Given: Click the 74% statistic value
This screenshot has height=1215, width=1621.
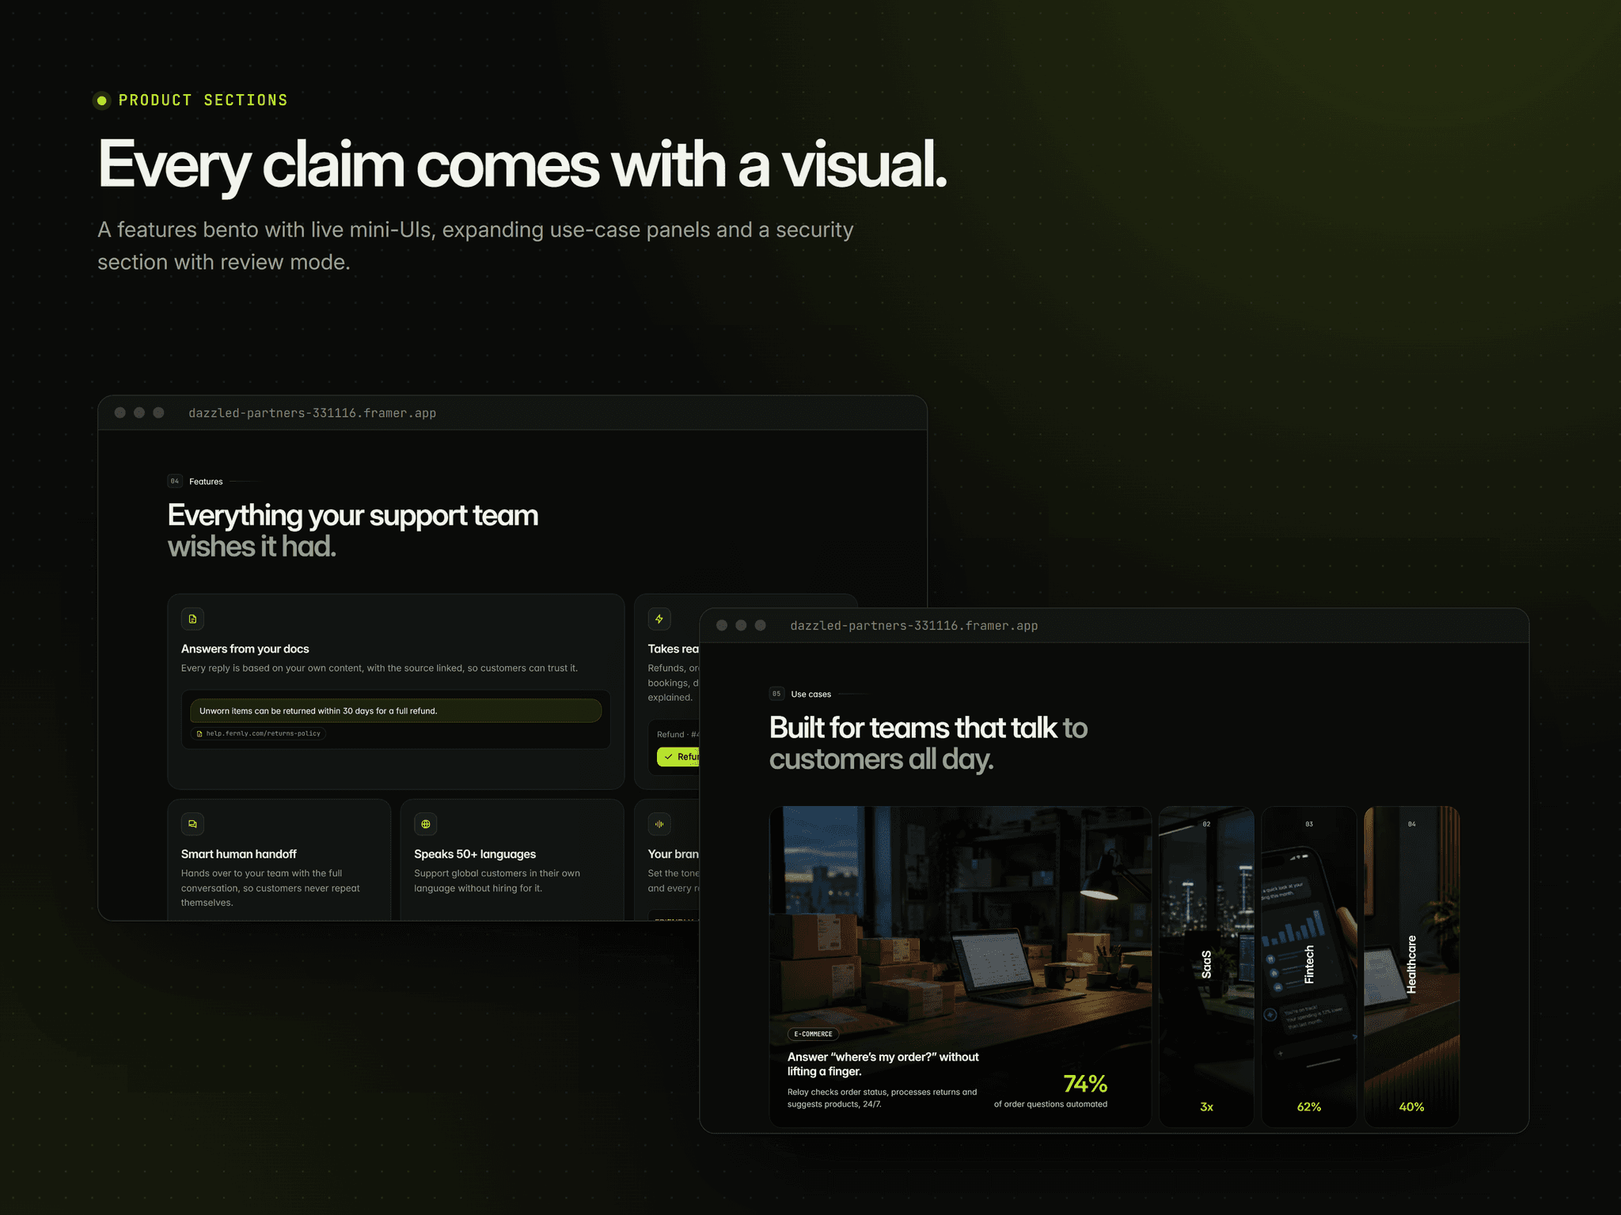Looking at the screenshot, I should coord(1085,1083).
